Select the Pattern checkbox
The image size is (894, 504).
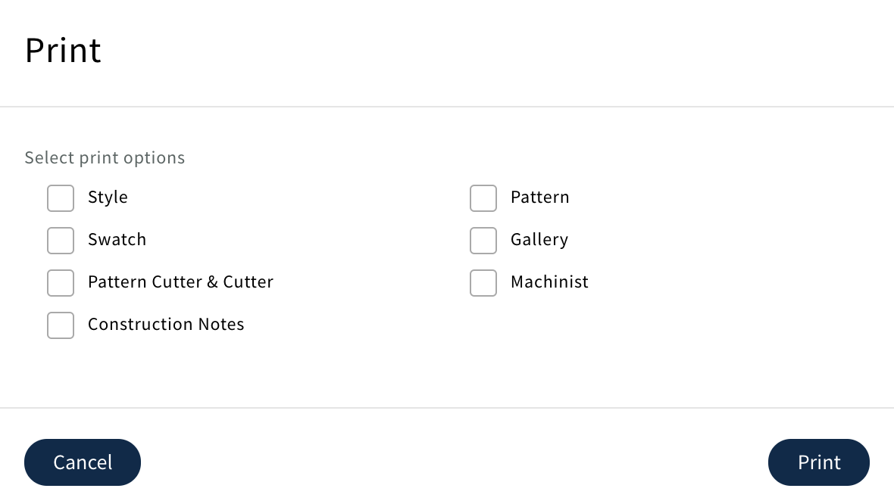[x=483, y=198]
